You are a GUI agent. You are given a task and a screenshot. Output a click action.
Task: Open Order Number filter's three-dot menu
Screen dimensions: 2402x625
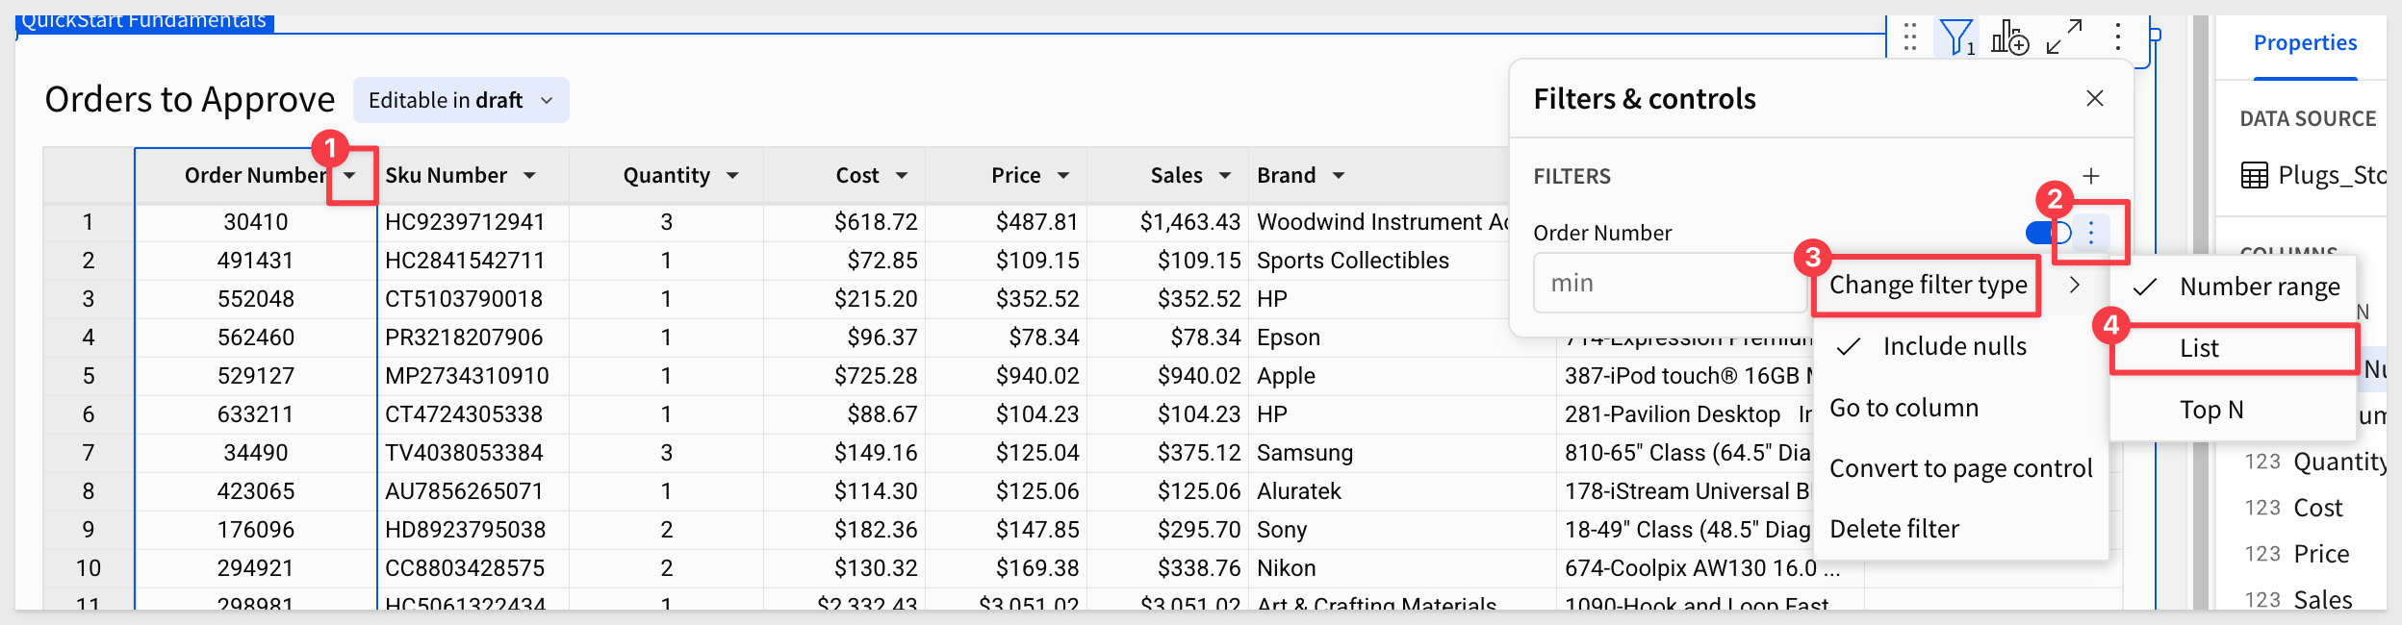pos(2091,233)
